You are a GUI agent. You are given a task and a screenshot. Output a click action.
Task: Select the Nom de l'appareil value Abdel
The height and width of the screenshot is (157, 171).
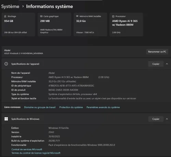[52, 73]
